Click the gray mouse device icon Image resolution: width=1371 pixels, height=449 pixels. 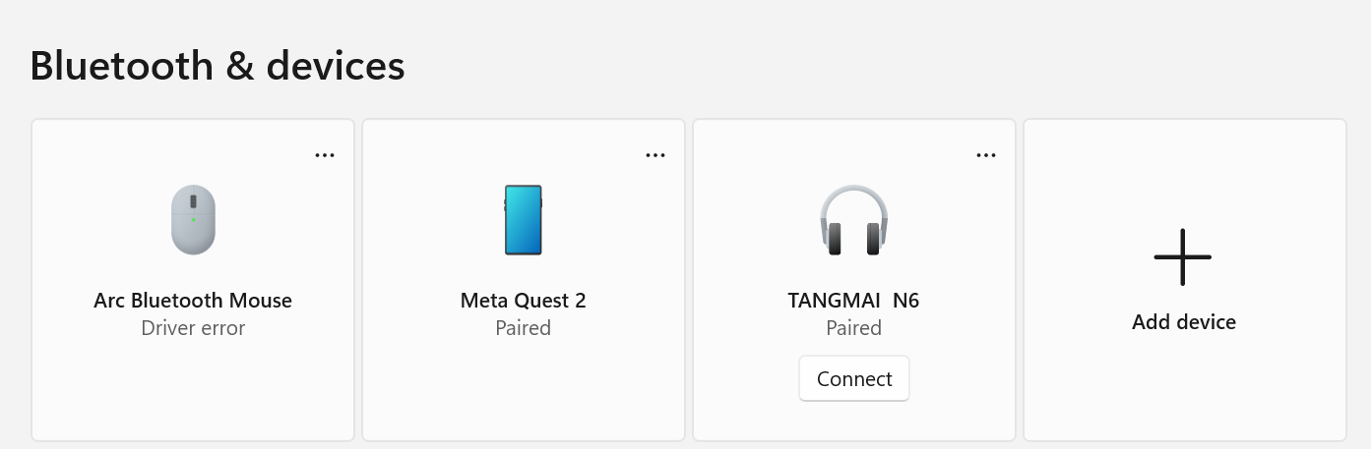(x=193, y=220)
